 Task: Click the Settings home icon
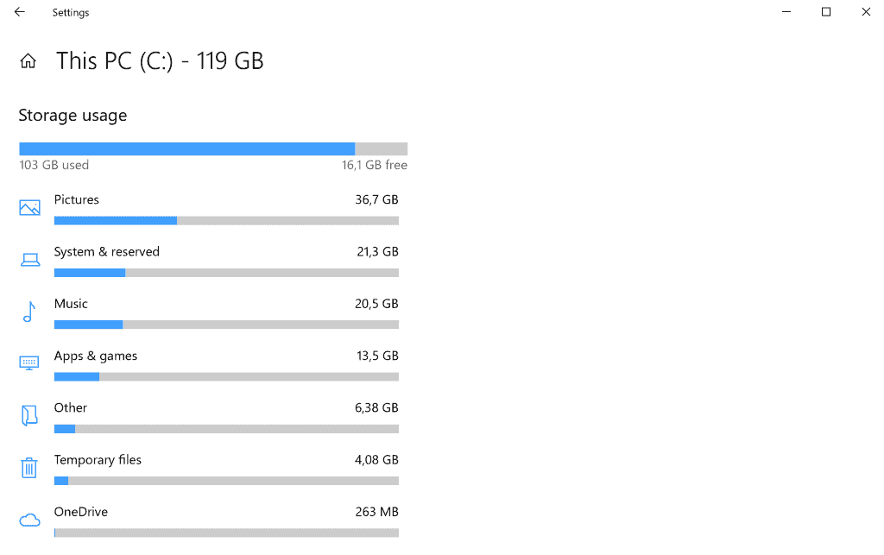coord(28,60)
